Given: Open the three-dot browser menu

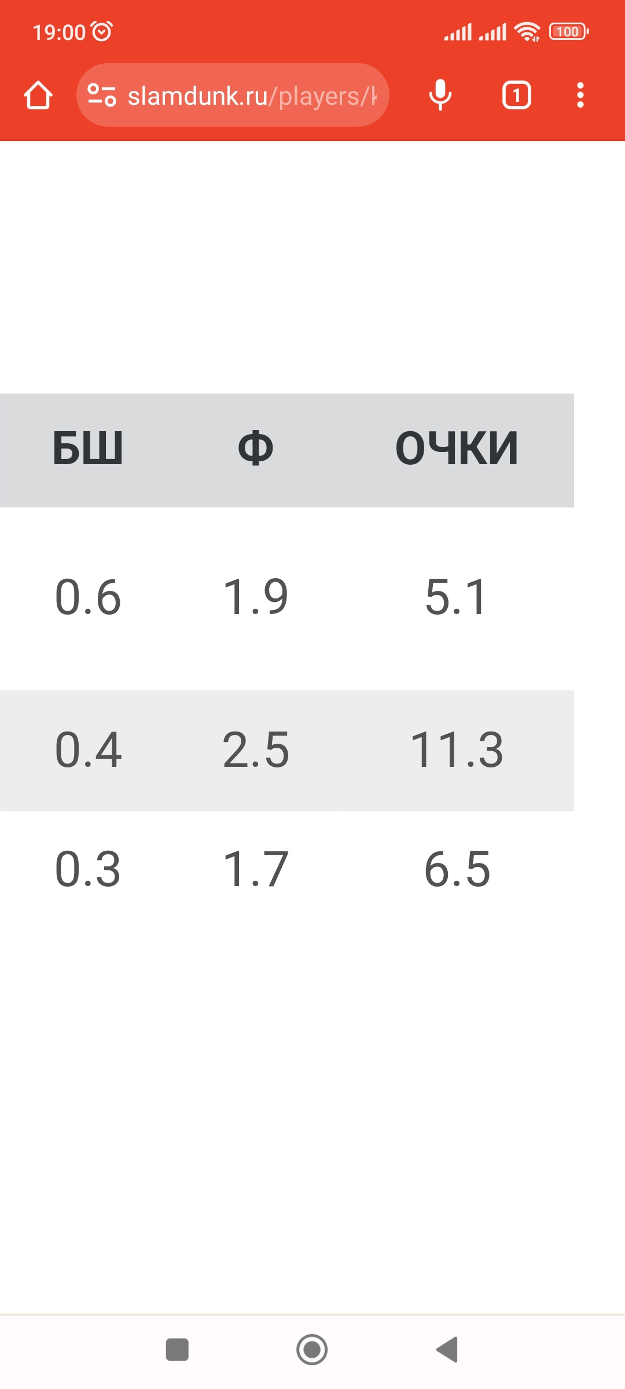Looking at the screenshot, I should [x=580, y=95].
